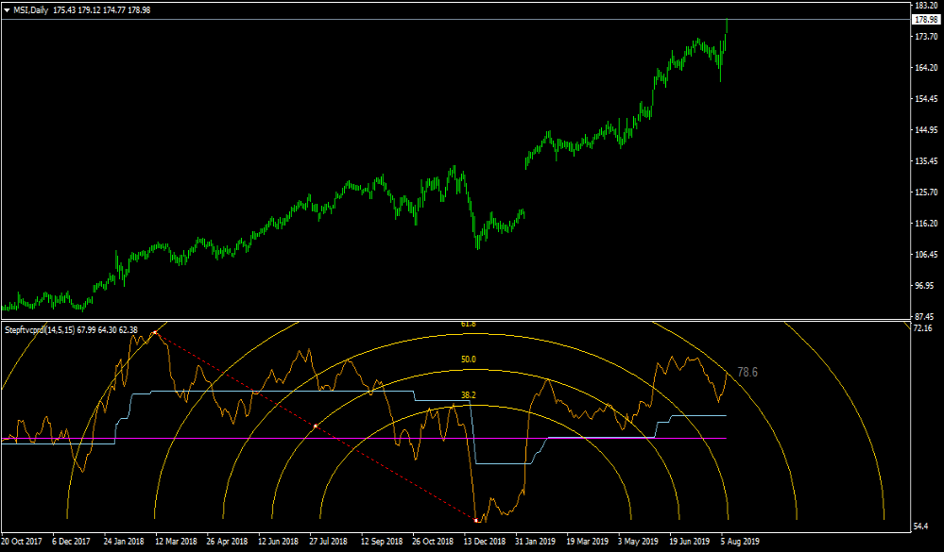Click the 87.45 price scale value

click(925, 316)
